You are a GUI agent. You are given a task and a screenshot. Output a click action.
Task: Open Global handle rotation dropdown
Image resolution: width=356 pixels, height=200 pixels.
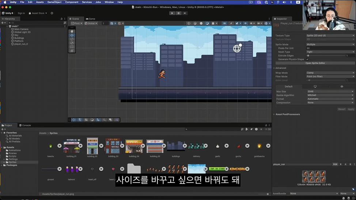coord(91,23)
